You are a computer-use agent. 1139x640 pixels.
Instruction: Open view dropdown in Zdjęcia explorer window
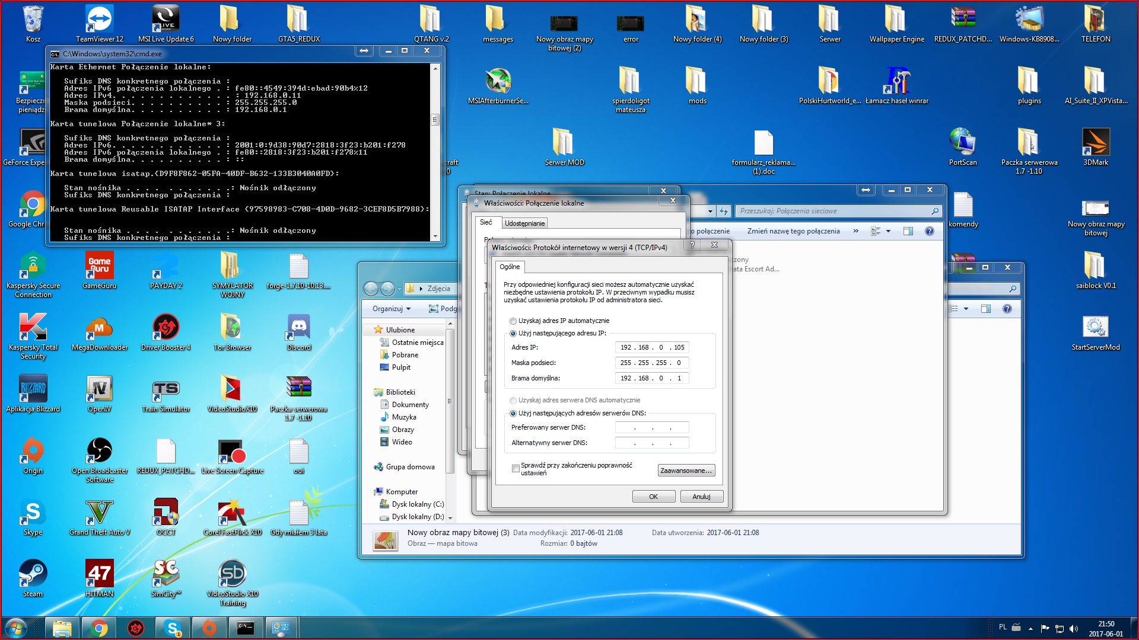(966, 309)
